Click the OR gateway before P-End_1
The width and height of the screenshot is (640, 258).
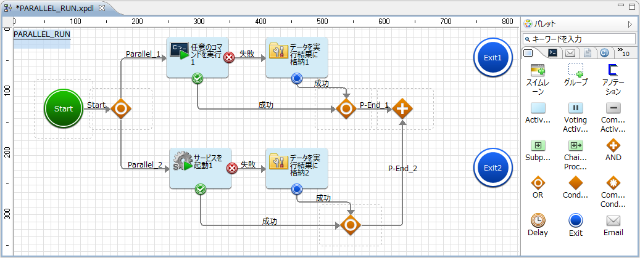tap(346, 108)
